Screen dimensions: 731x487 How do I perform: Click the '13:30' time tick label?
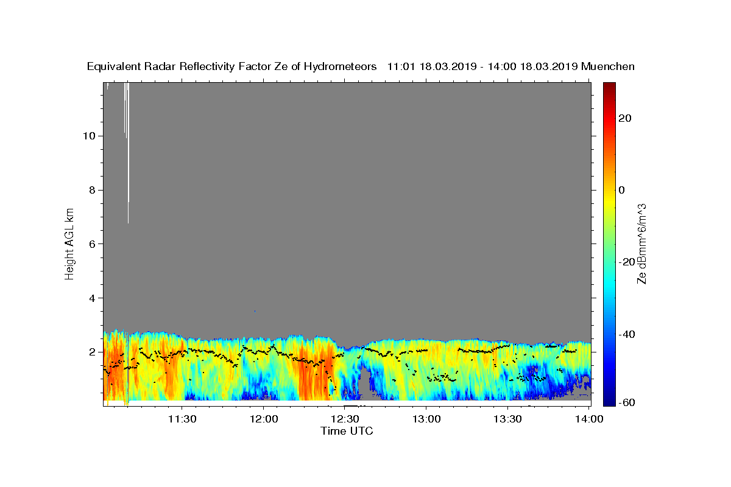(x=507, y=419)
